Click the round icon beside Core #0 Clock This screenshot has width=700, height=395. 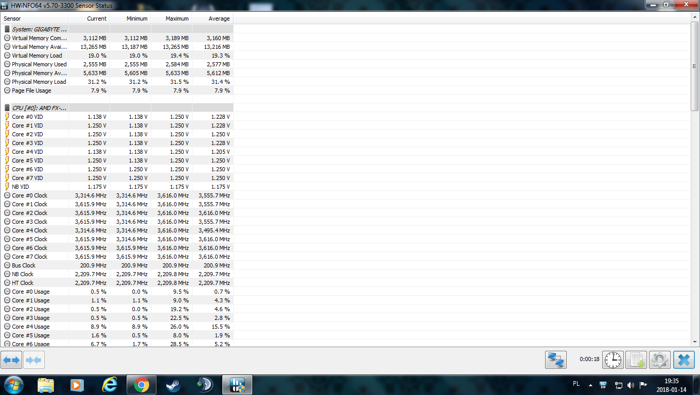[x=7, y=195]
